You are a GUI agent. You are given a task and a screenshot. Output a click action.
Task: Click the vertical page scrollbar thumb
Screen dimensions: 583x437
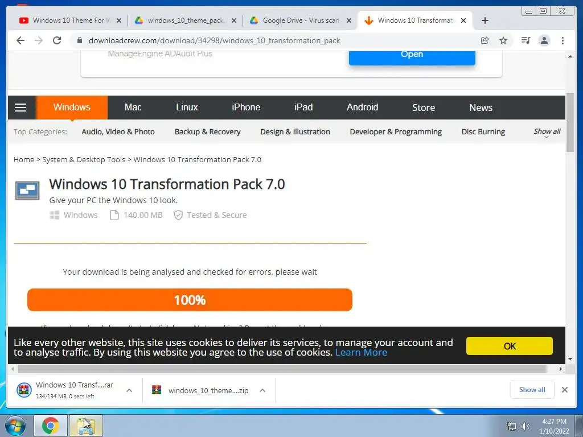pyautogui.click(x=570, y=122)
